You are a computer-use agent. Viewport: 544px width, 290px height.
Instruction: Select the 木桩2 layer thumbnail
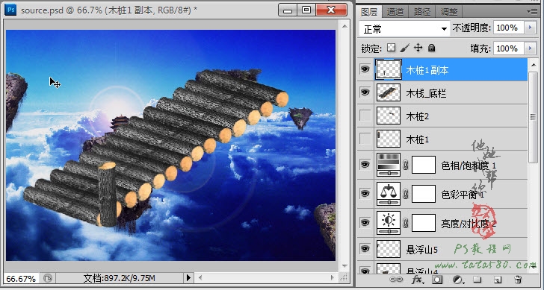(389, 116)
